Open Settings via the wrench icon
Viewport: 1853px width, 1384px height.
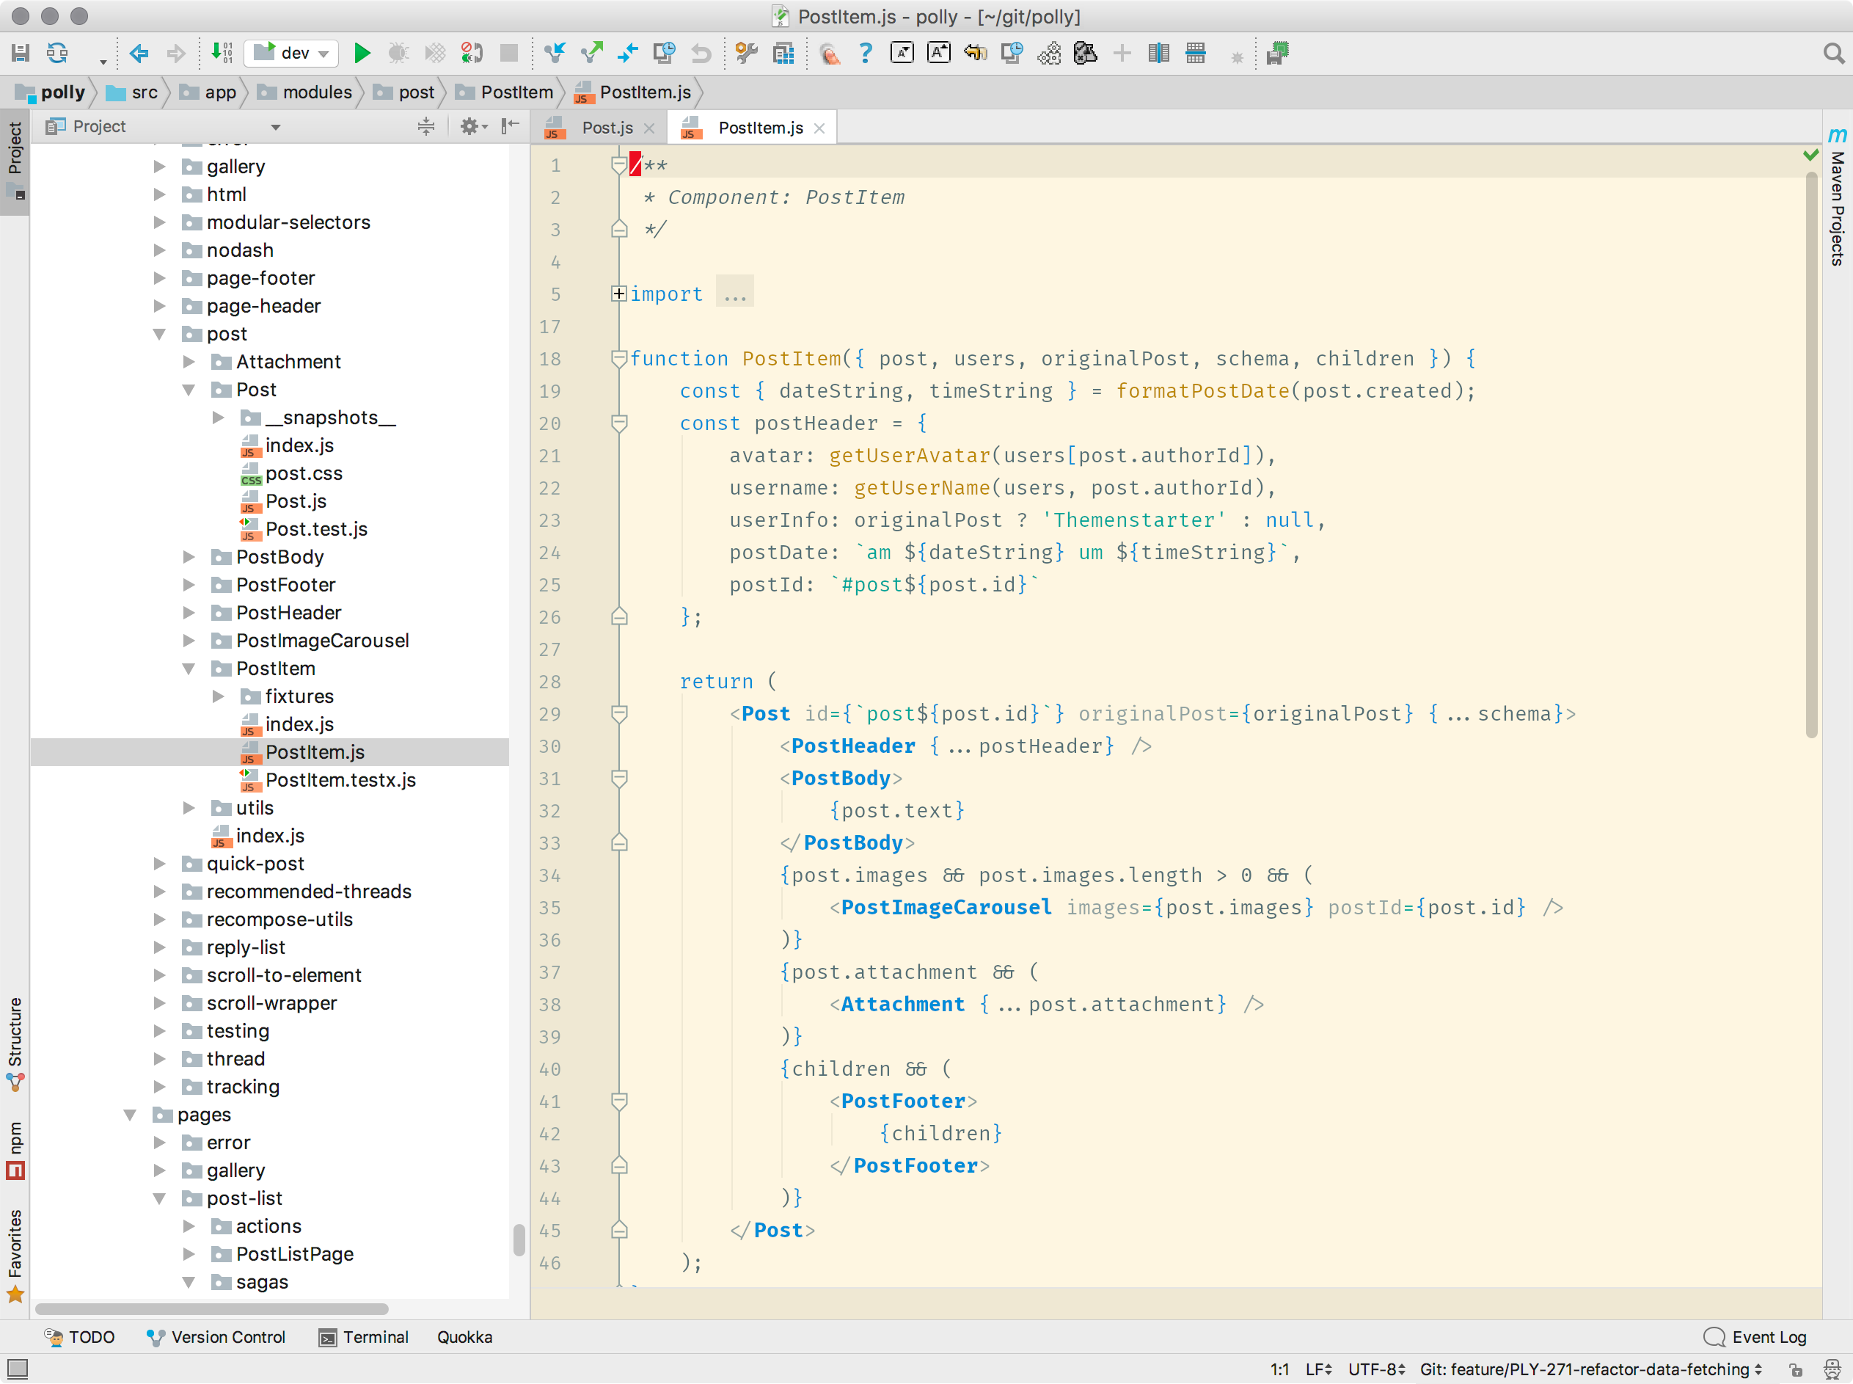745,54
